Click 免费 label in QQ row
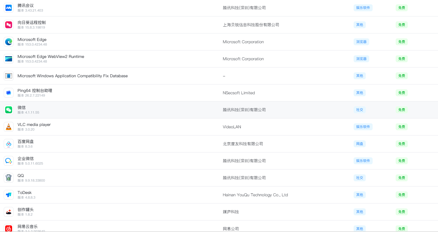 402,178
